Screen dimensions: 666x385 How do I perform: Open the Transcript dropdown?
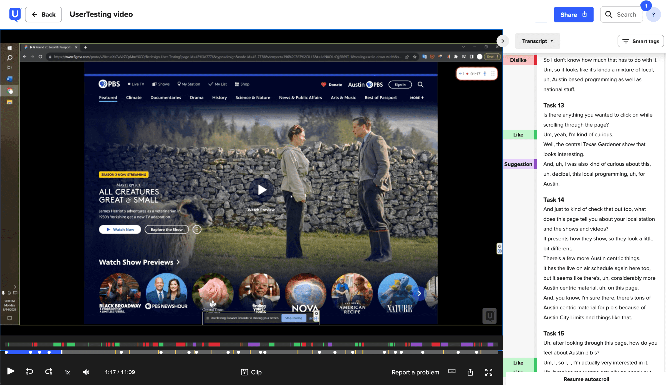coord(538,41)
